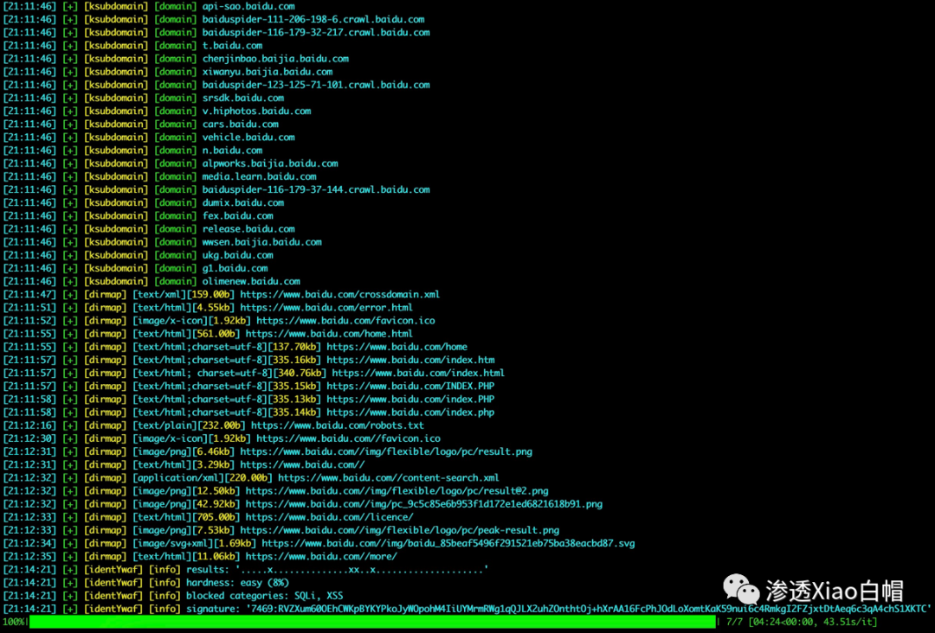
Task: Open the pc_9c5c85e6b953f1d172e1ed6821618b91.png URL
Action: [x=424, y=504]
